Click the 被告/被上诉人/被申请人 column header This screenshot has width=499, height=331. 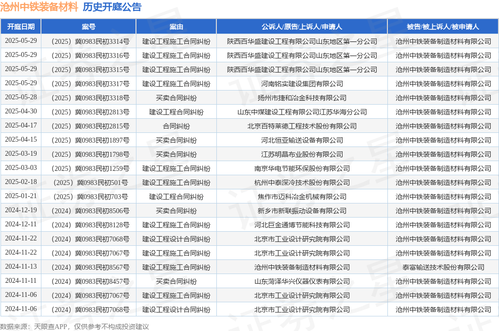[x=443, y=27]
